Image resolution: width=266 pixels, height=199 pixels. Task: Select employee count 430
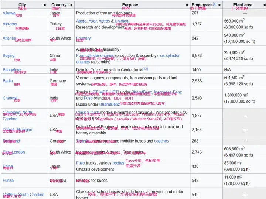click(x=195, y=166)
